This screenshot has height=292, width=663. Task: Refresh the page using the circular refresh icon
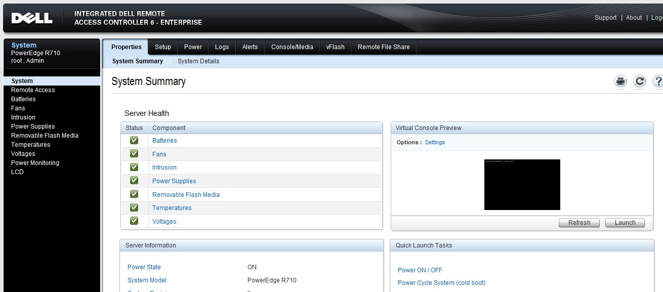639,81
